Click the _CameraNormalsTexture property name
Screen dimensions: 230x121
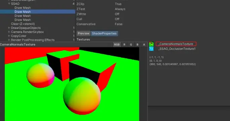(176, 44)
